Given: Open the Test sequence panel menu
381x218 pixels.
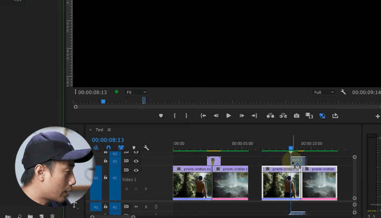Looking at the screenshot, I should tap(109, 130).
